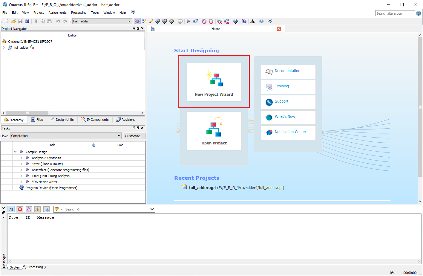Screen dimensions: 423x276
Task: Close the Tasks panel
Action: (x=142, y=128)
